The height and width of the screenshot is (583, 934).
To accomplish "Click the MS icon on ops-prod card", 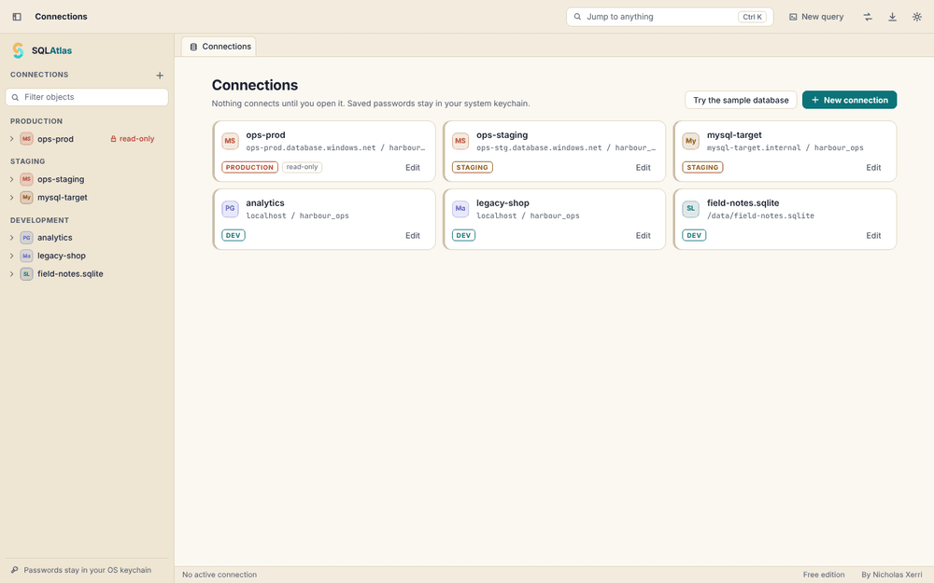I will point(230,141).
